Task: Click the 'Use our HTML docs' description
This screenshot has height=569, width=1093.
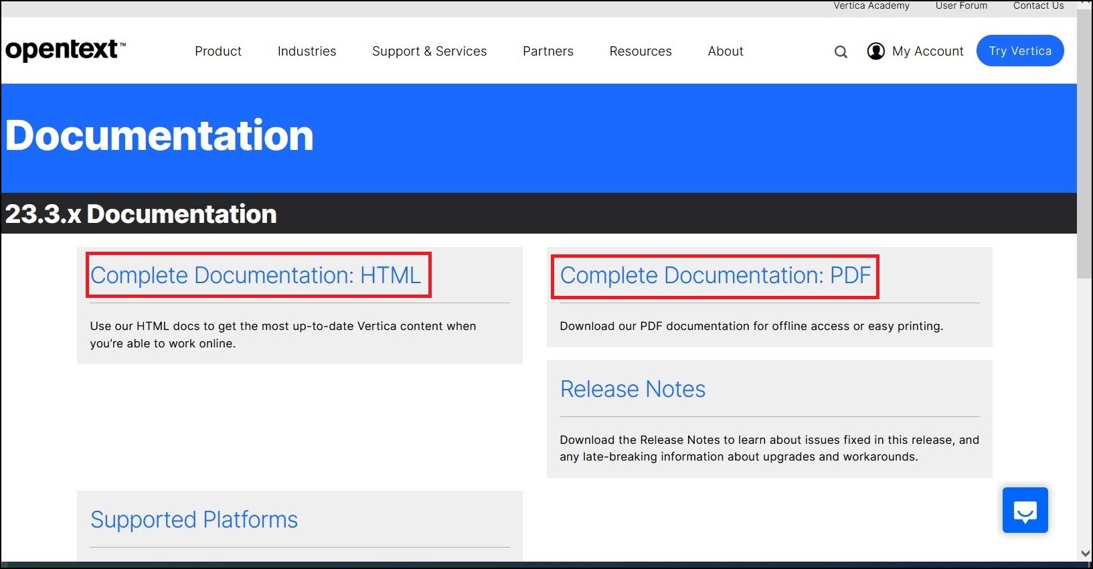Action: point(283,335)
